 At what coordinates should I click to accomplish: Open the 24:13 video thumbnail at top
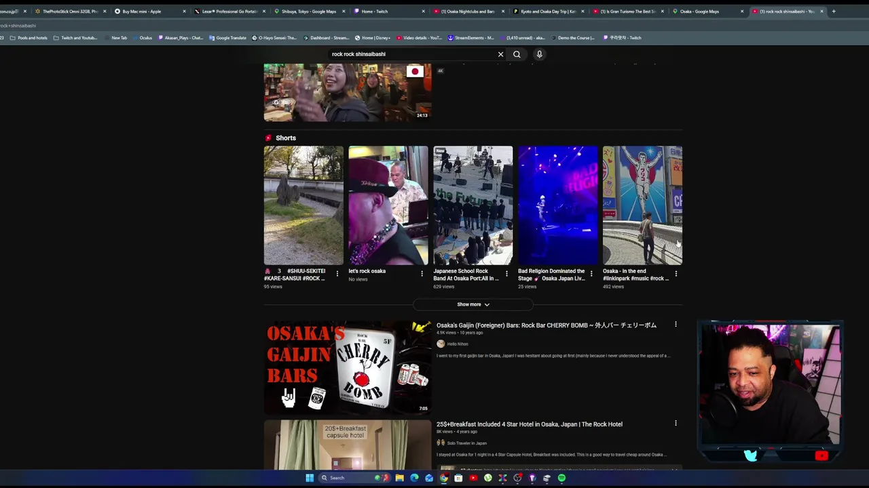(x=348, y=92)
